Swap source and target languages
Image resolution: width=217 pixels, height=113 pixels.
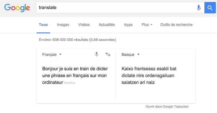(x=108, y=54)
